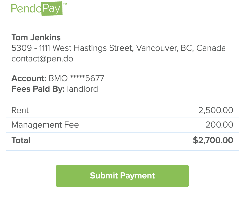Select the Management Fee row label
The height and width of the screenshot is (199, 242).
[45, 125]
